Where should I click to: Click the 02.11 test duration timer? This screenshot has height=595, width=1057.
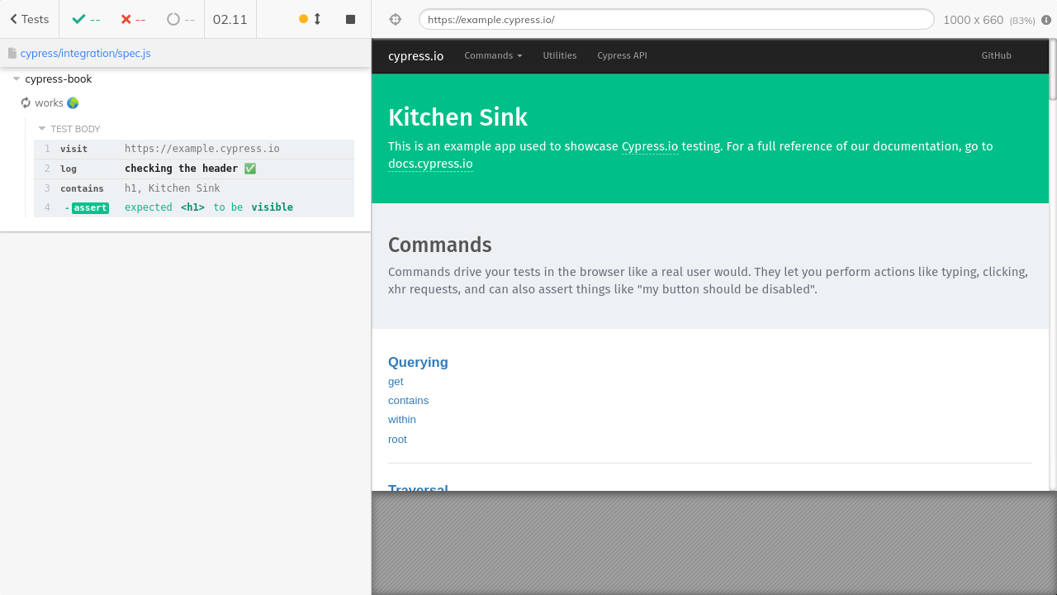[x=230, y=19]
